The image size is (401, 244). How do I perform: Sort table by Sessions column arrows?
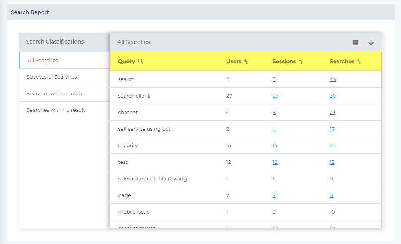pos(301,62)
